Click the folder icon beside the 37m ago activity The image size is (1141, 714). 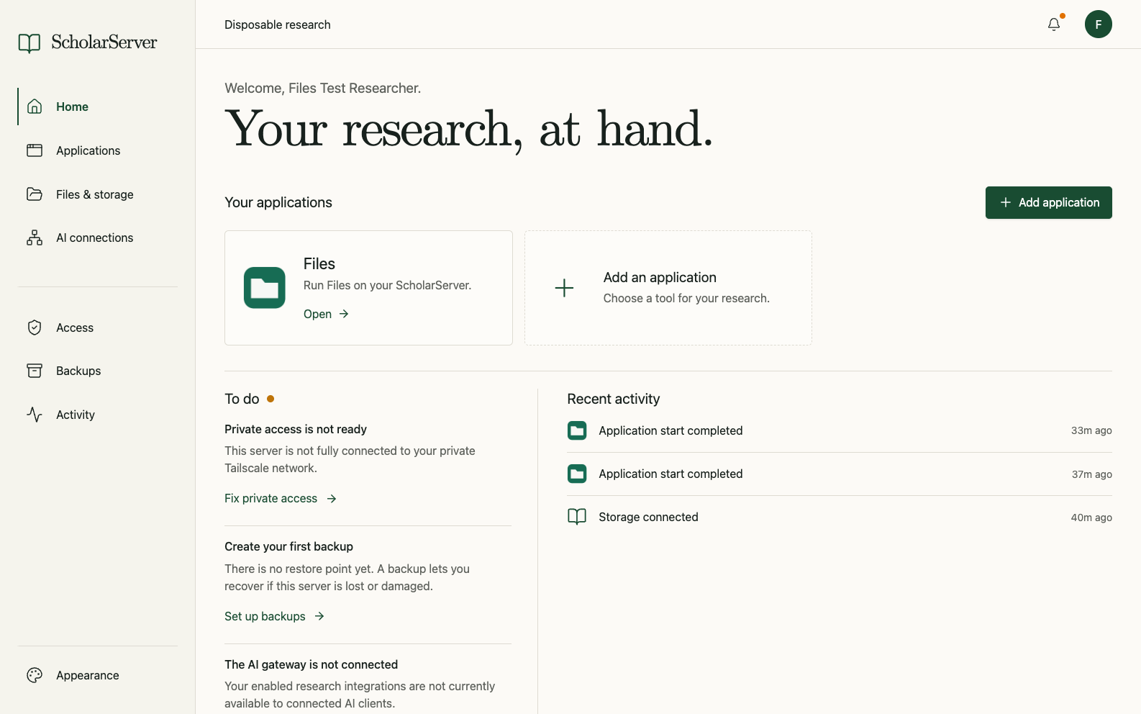coord(577,474)
